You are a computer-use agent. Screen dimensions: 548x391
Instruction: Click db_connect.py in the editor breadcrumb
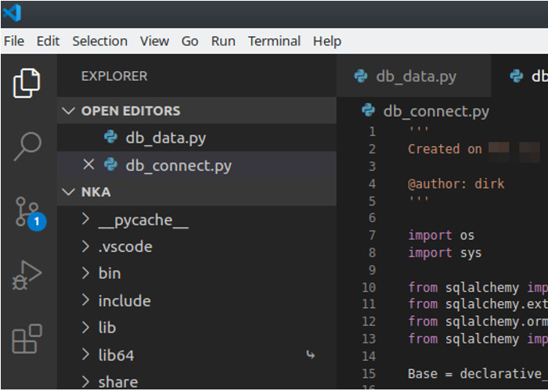pyautogui.click(x=435, y=111)
